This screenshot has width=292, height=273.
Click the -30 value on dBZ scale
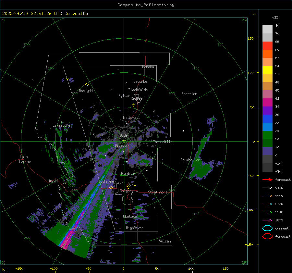pyautogui.click(x=278, y=171)
